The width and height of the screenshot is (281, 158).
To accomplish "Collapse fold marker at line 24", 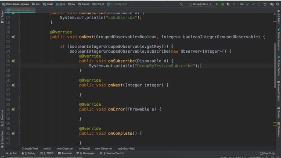I will tap(19, 51).
